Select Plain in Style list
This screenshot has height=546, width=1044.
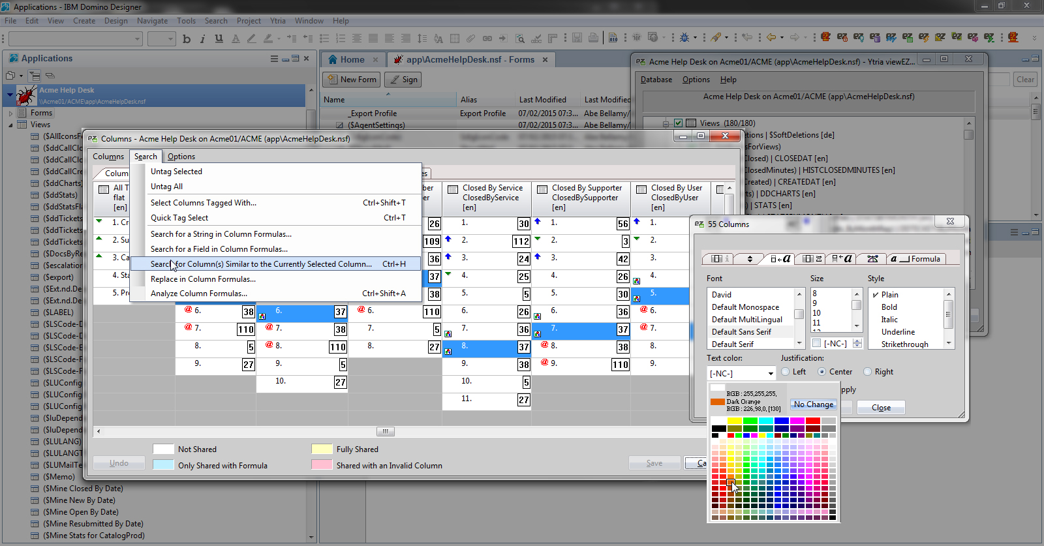[x=889, y=295]
